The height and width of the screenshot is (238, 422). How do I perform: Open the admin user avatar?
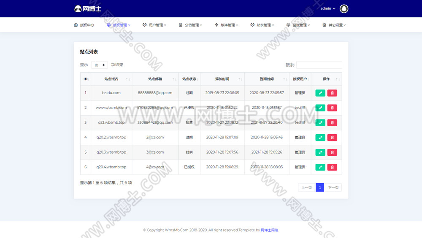[344, 8]
